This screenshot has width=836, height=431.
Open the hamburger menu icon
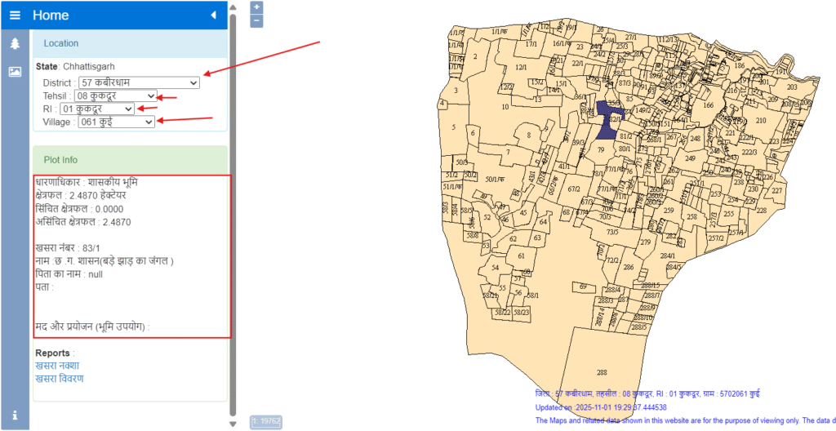(15, 15)
